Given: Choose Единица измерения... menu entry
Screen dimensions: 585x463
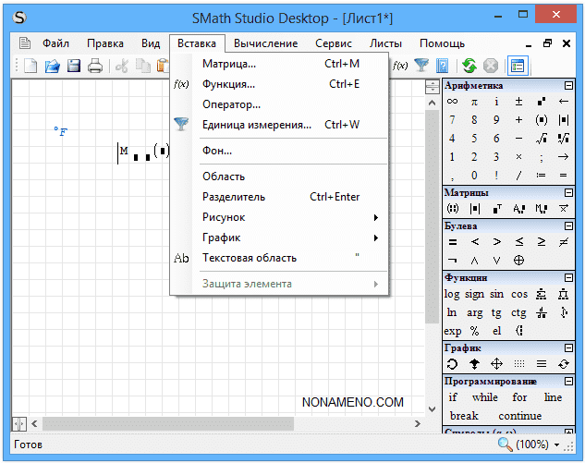Looking at the screenshot, I should coord(256,125).
